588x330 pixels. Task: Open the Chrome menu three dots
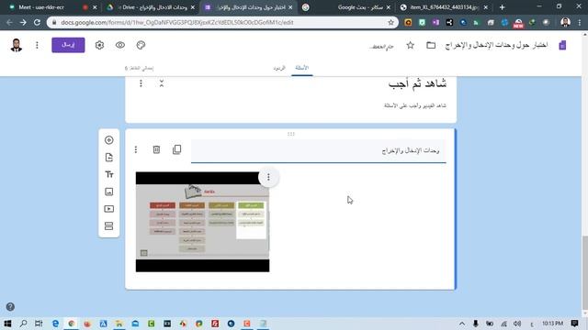(580, 22)
